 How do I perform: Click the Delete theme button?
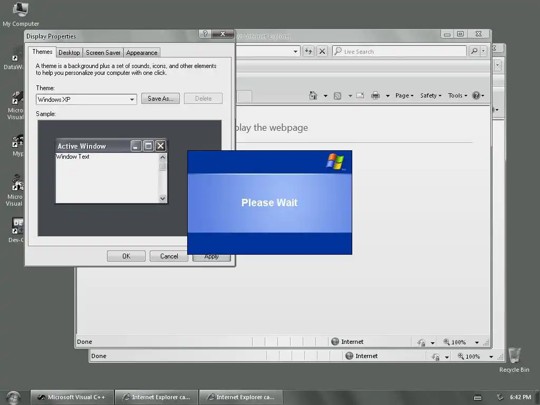click(203, 99)
